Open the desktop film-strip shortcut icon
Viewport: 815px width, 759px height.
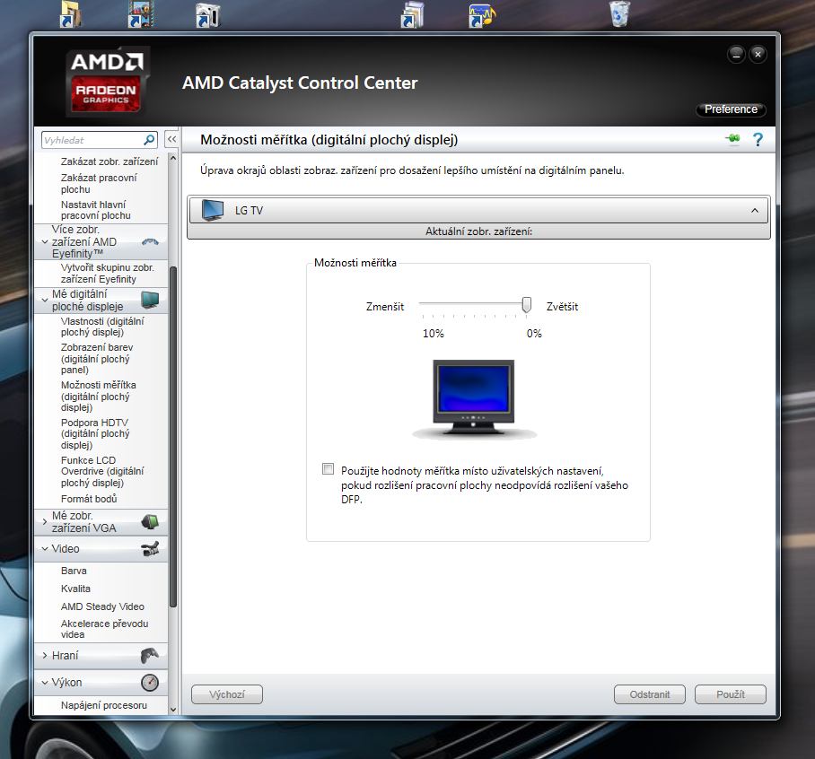pos(140,14)
